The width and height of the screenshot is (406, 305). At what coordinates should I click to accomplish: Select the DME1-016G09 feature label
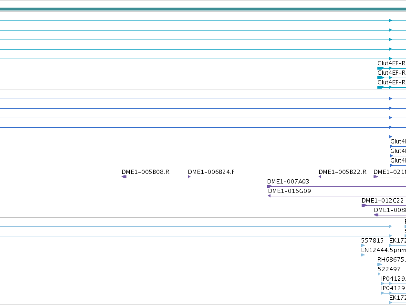290,191
